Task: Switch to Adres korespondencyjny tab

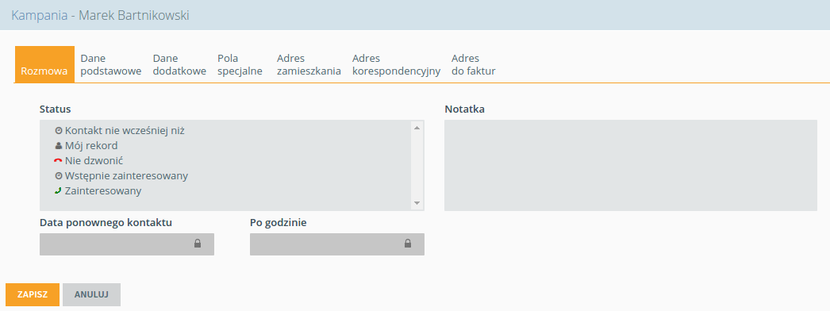Action: (397, 64)
